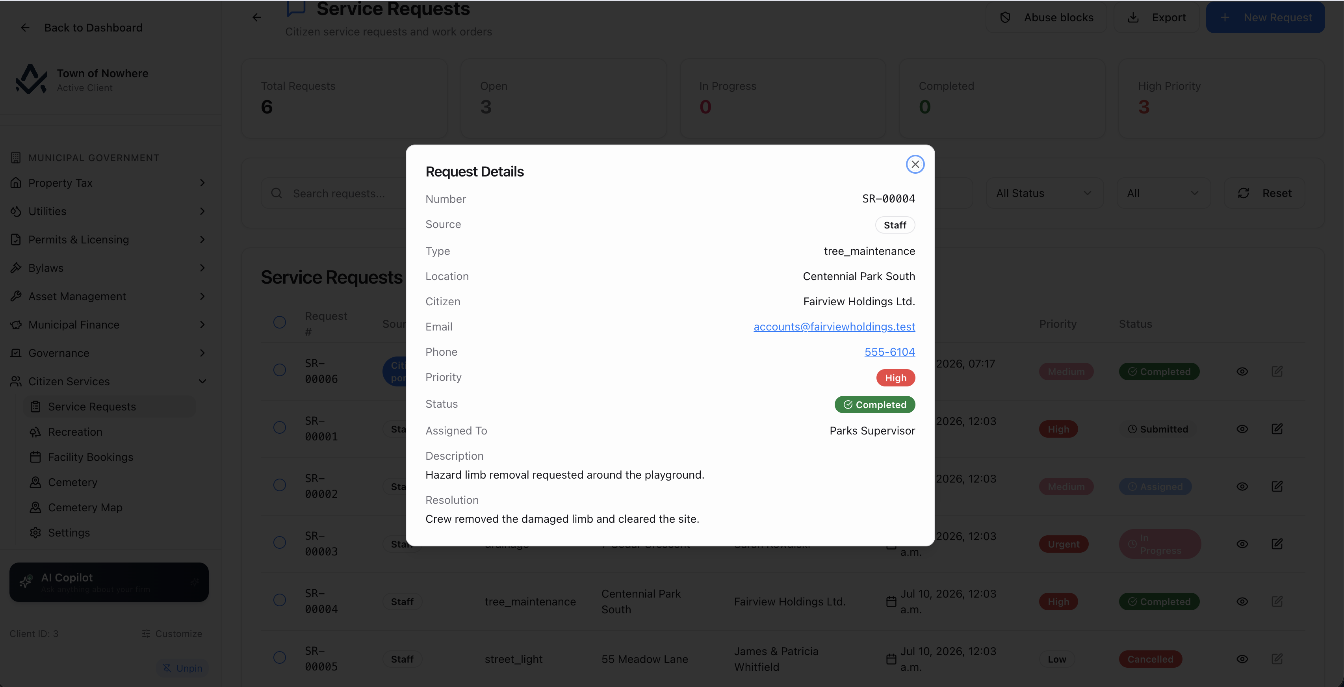Create a New Request
Image resolution: width=1344 pixels, height=687 pixels.
1265,17
